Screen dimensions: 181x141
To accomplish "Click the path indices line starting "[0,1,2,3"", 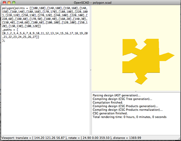I will pos(45,33).
